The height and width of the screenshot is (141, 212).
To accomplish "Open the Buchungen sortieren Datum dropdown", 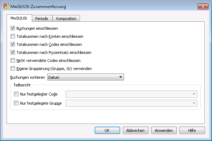I will coord(86,77).
